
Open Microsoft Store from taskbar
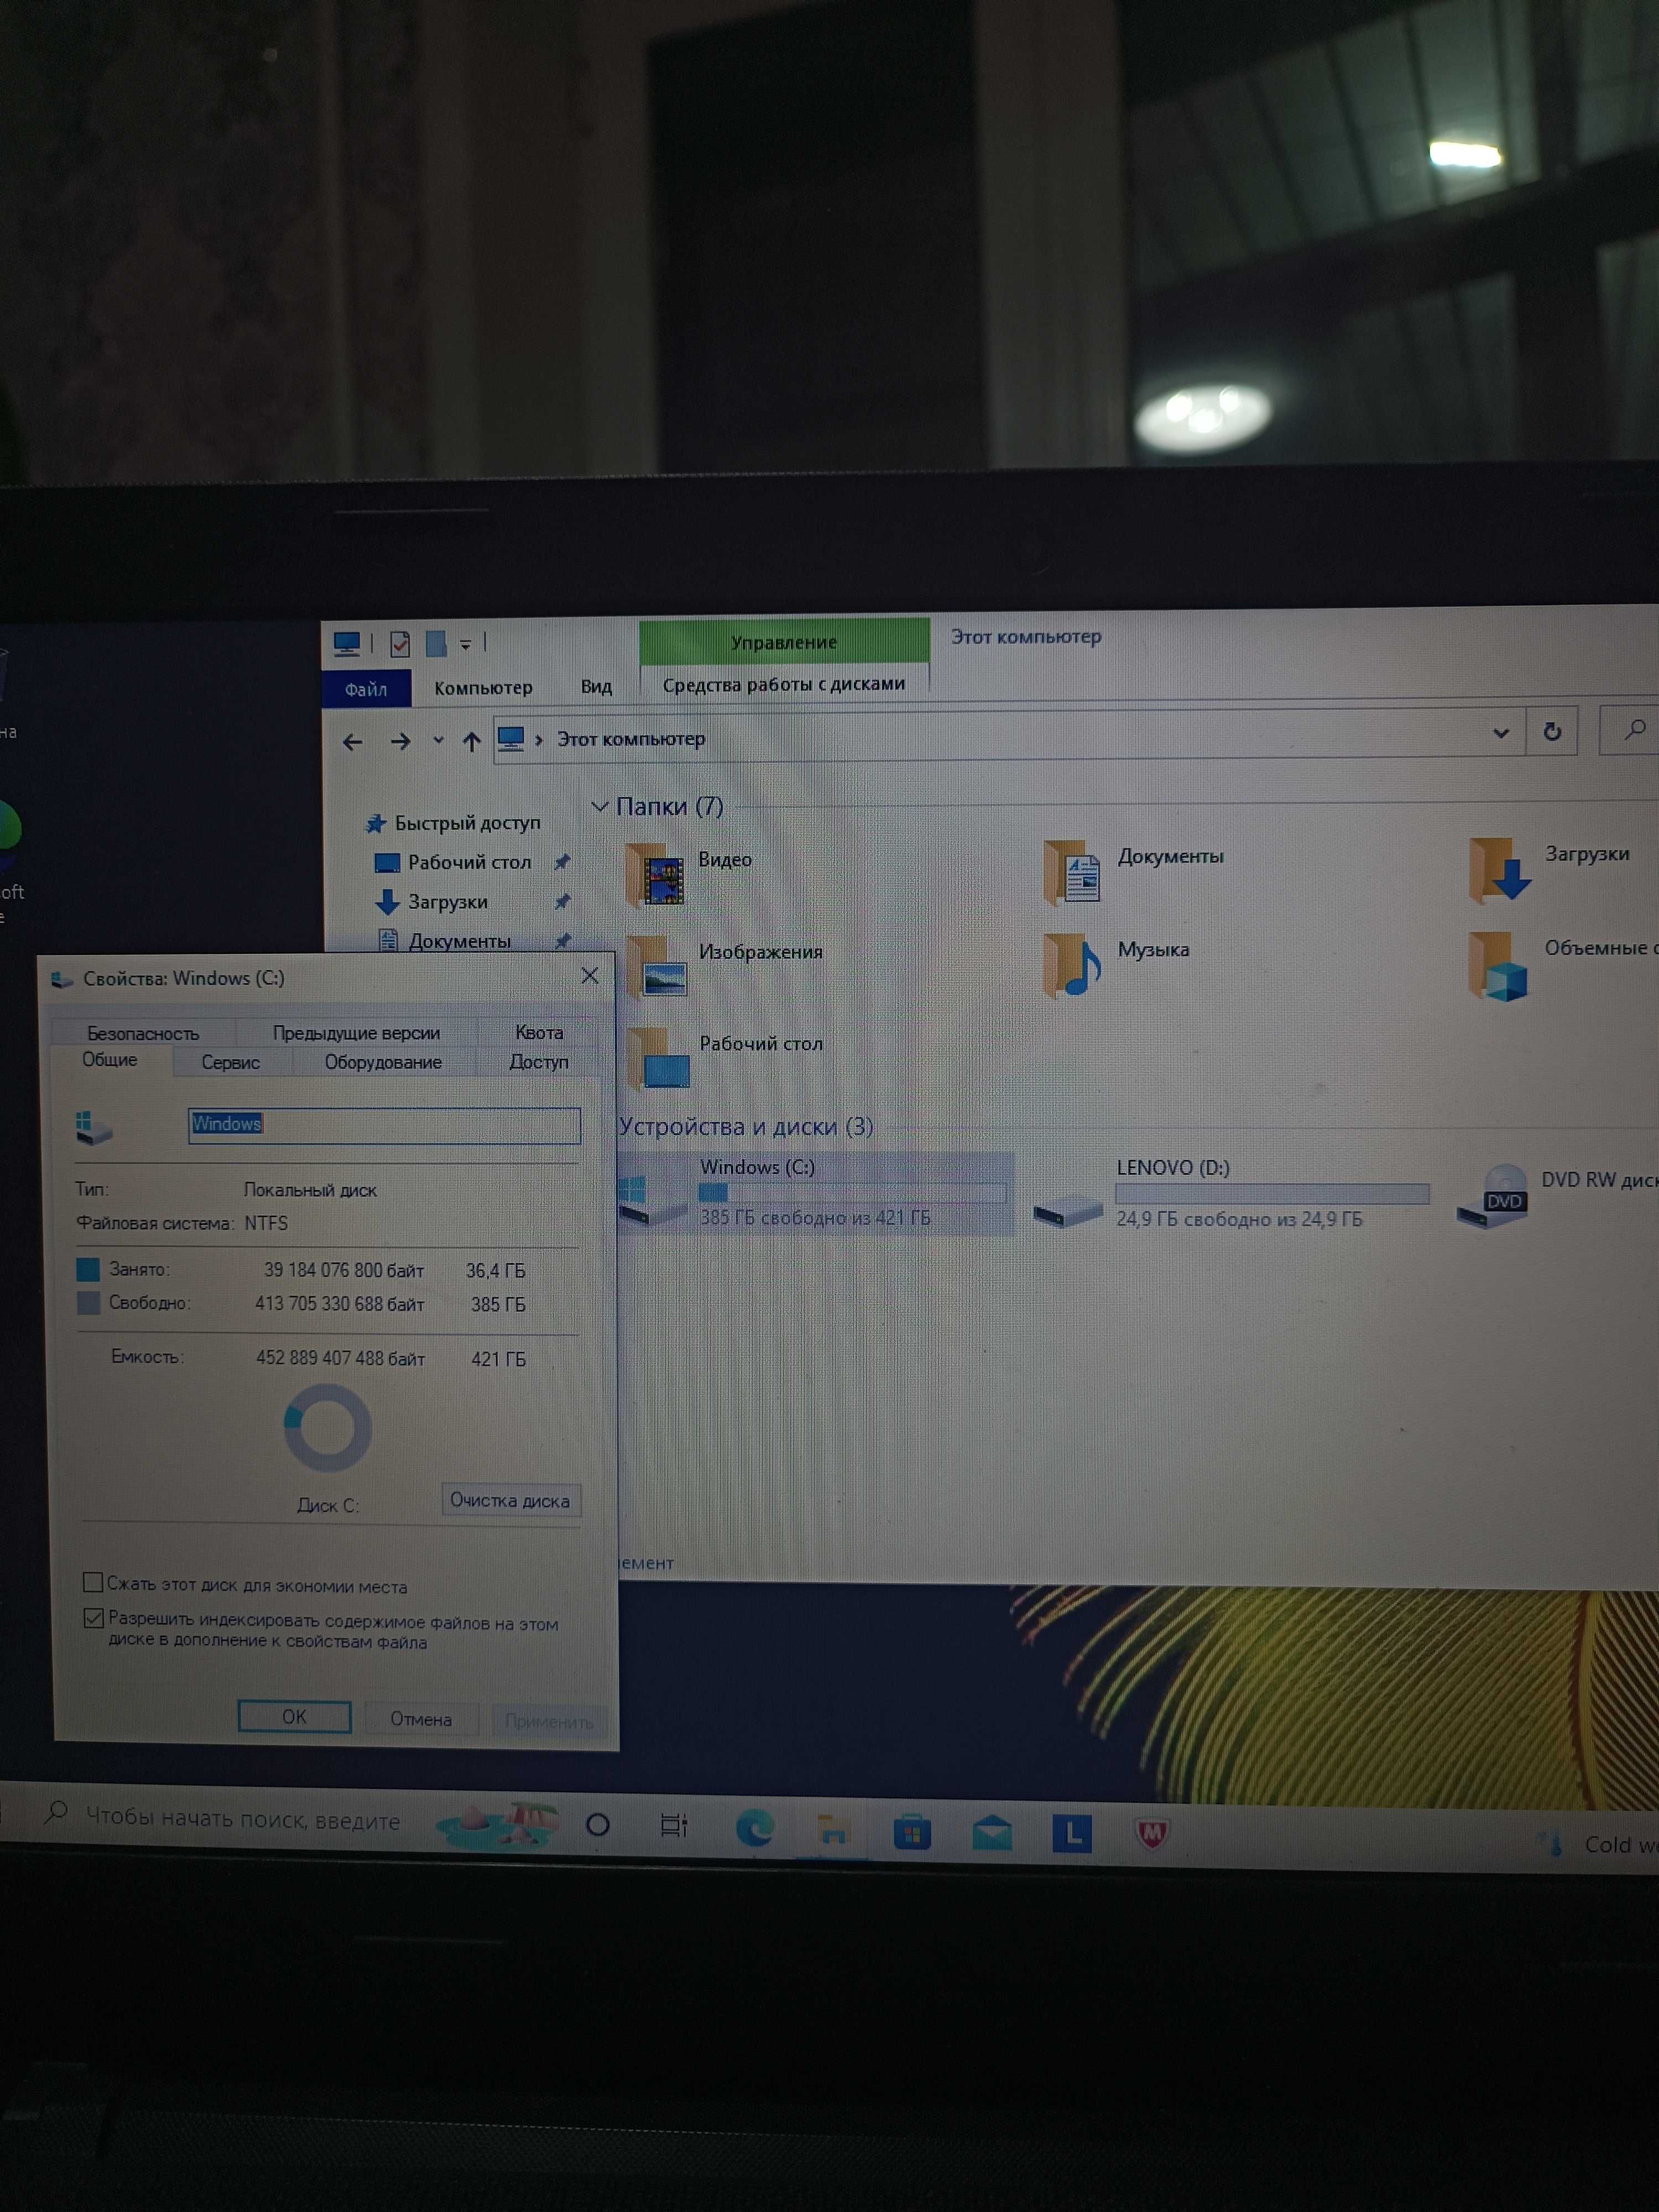[x=912, y=1832]
